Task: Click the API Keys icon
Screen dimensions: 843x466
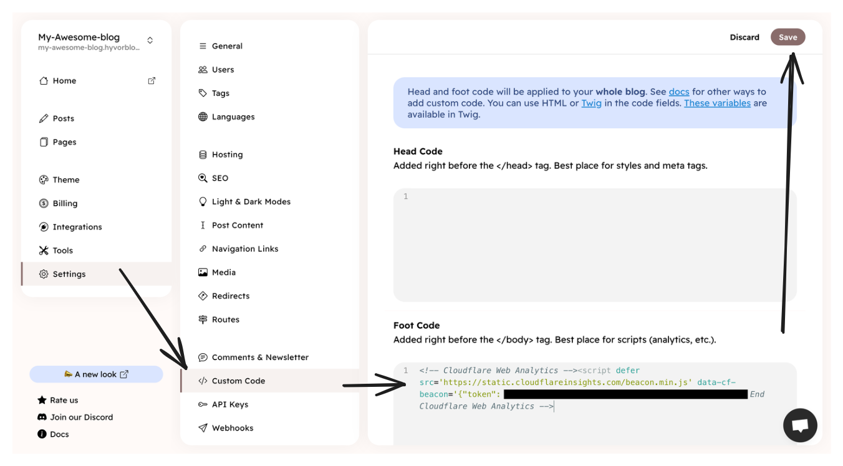Action: pyautogui.click(x=201, y=404)
